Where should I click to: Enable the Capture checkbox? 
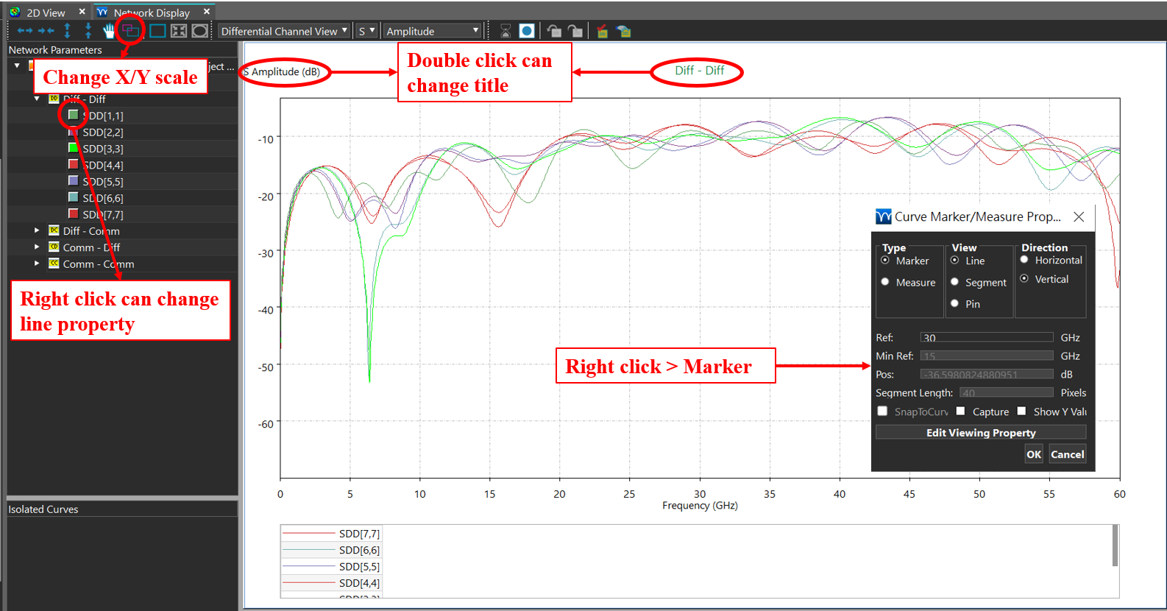pyautogui.click(x=960, y=411)
